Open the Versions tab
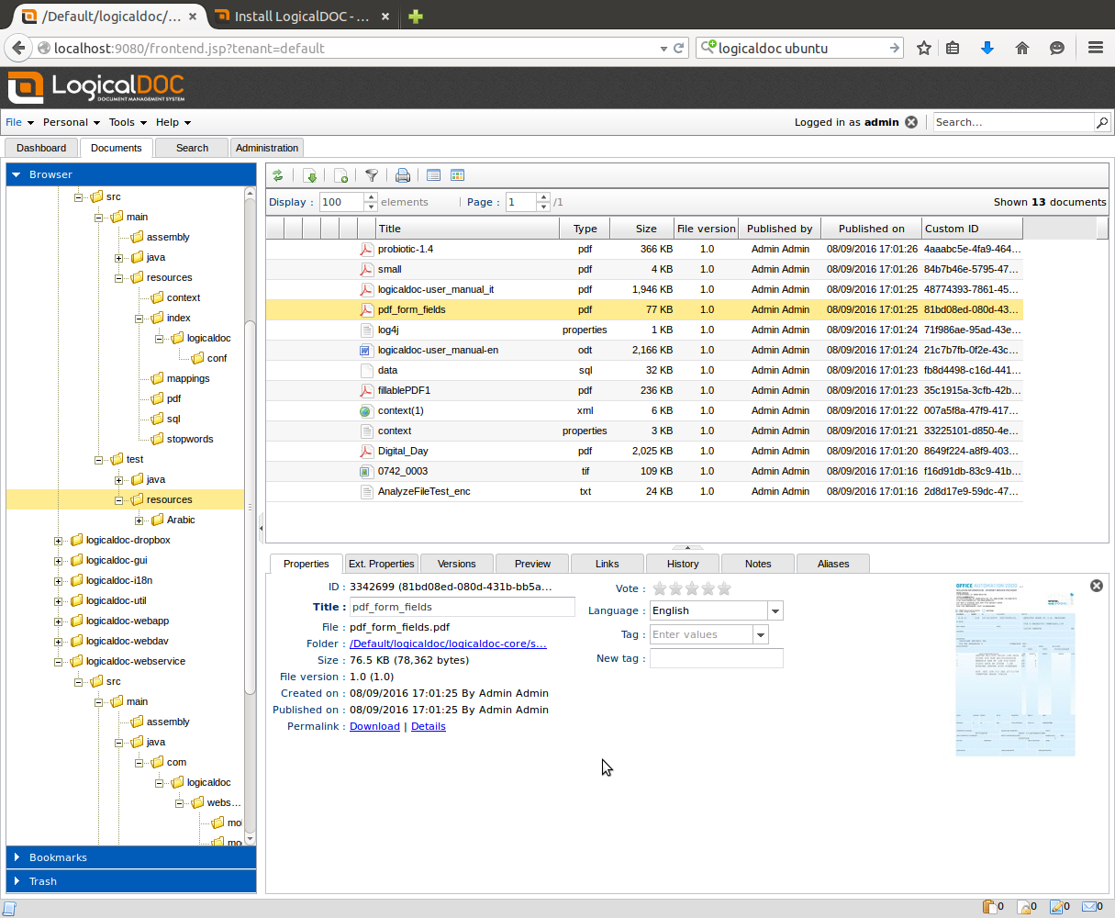The image size is (1115, 918). click(x=457, y=564)
